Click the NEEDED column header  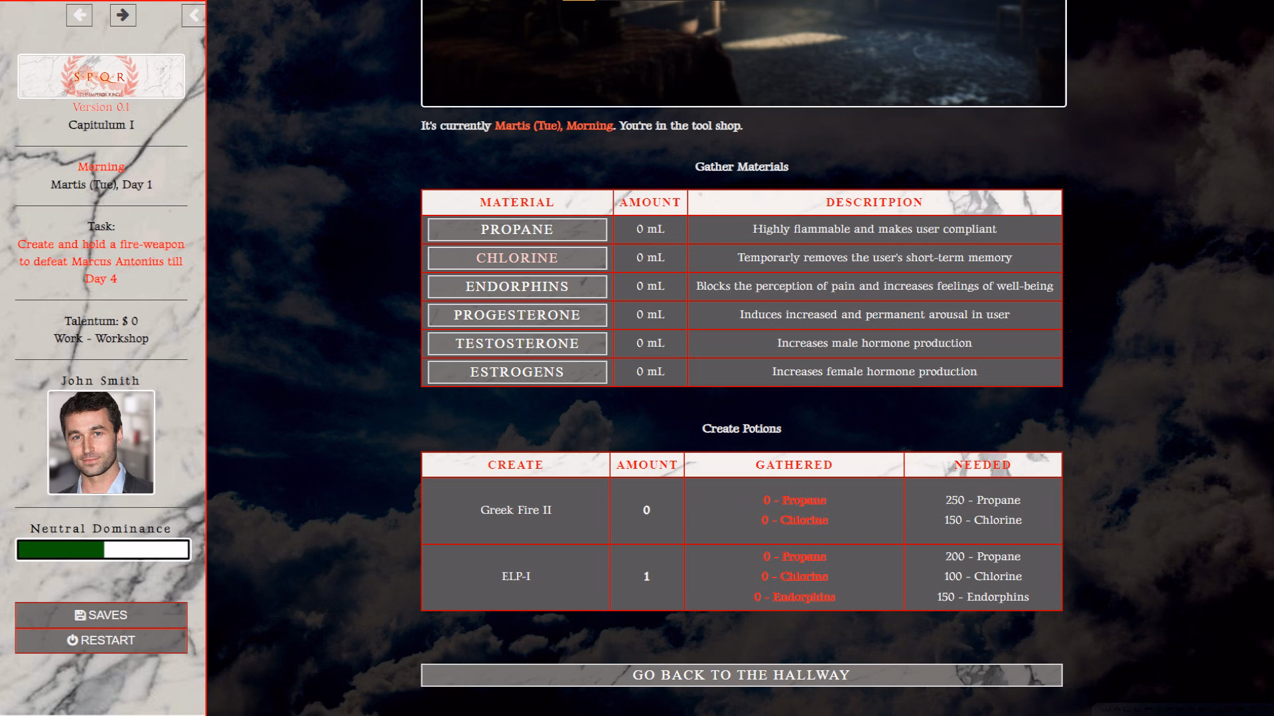click(x=983, y=465)
